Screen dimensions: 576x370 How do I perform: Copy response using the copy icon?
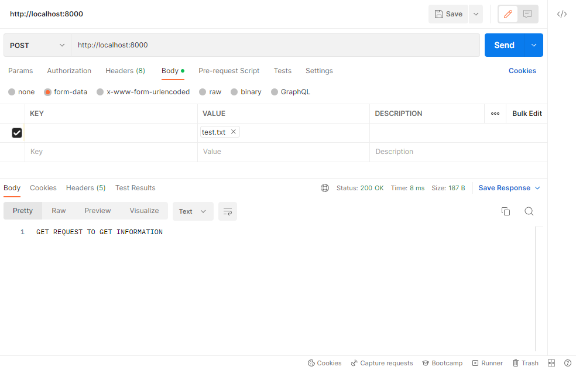(506, 211)
